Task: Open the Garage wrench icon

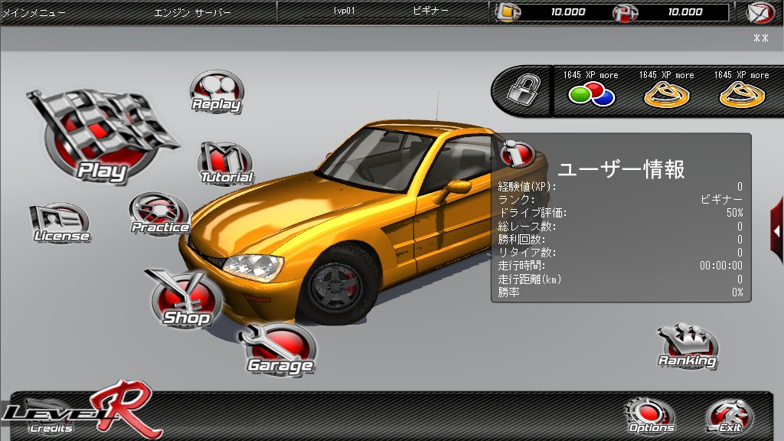Action: [278, 350]
